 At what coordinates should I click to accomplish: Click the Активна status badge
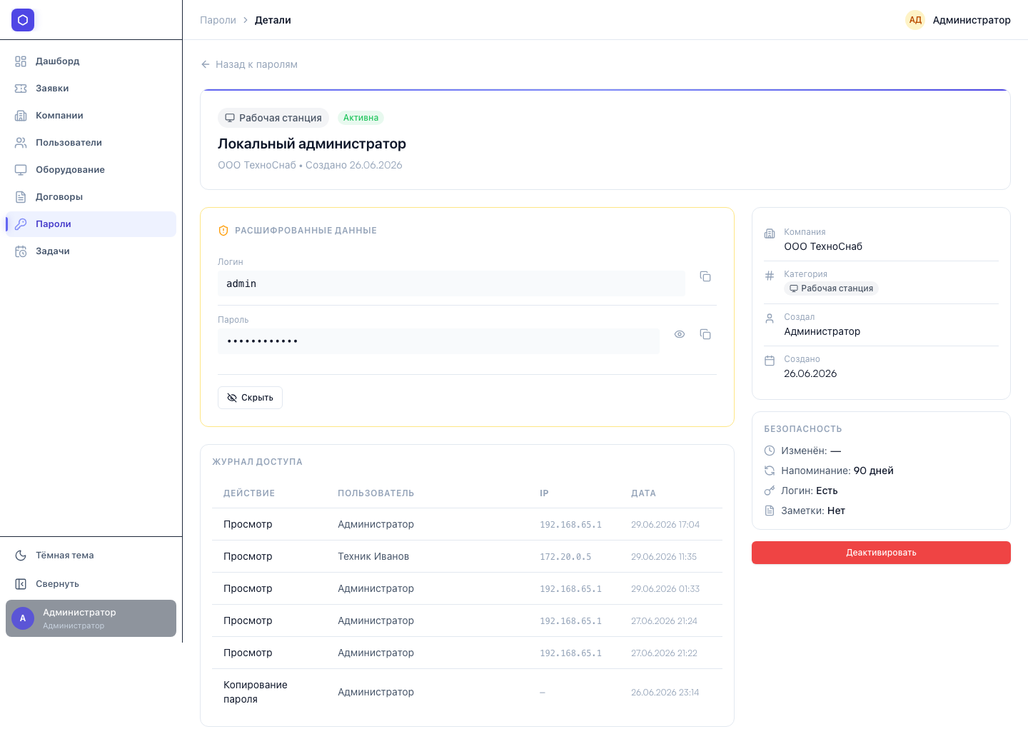click(x=361, y=118)
